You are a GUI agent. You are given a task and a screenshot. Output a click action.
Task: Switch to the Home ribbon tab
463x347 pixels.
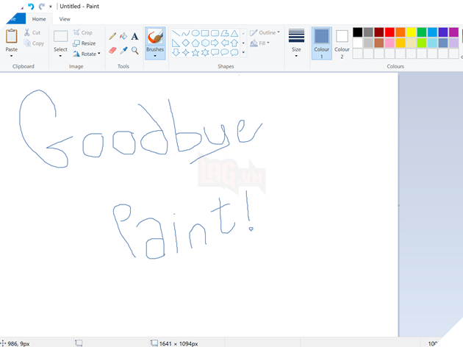(x=39, y=19)
